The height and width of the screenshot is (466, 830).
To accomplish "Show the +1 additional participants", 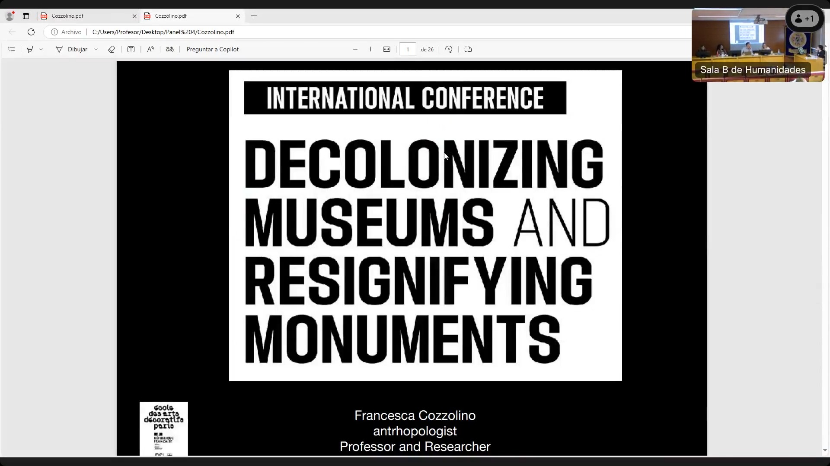I will [804, 19].
